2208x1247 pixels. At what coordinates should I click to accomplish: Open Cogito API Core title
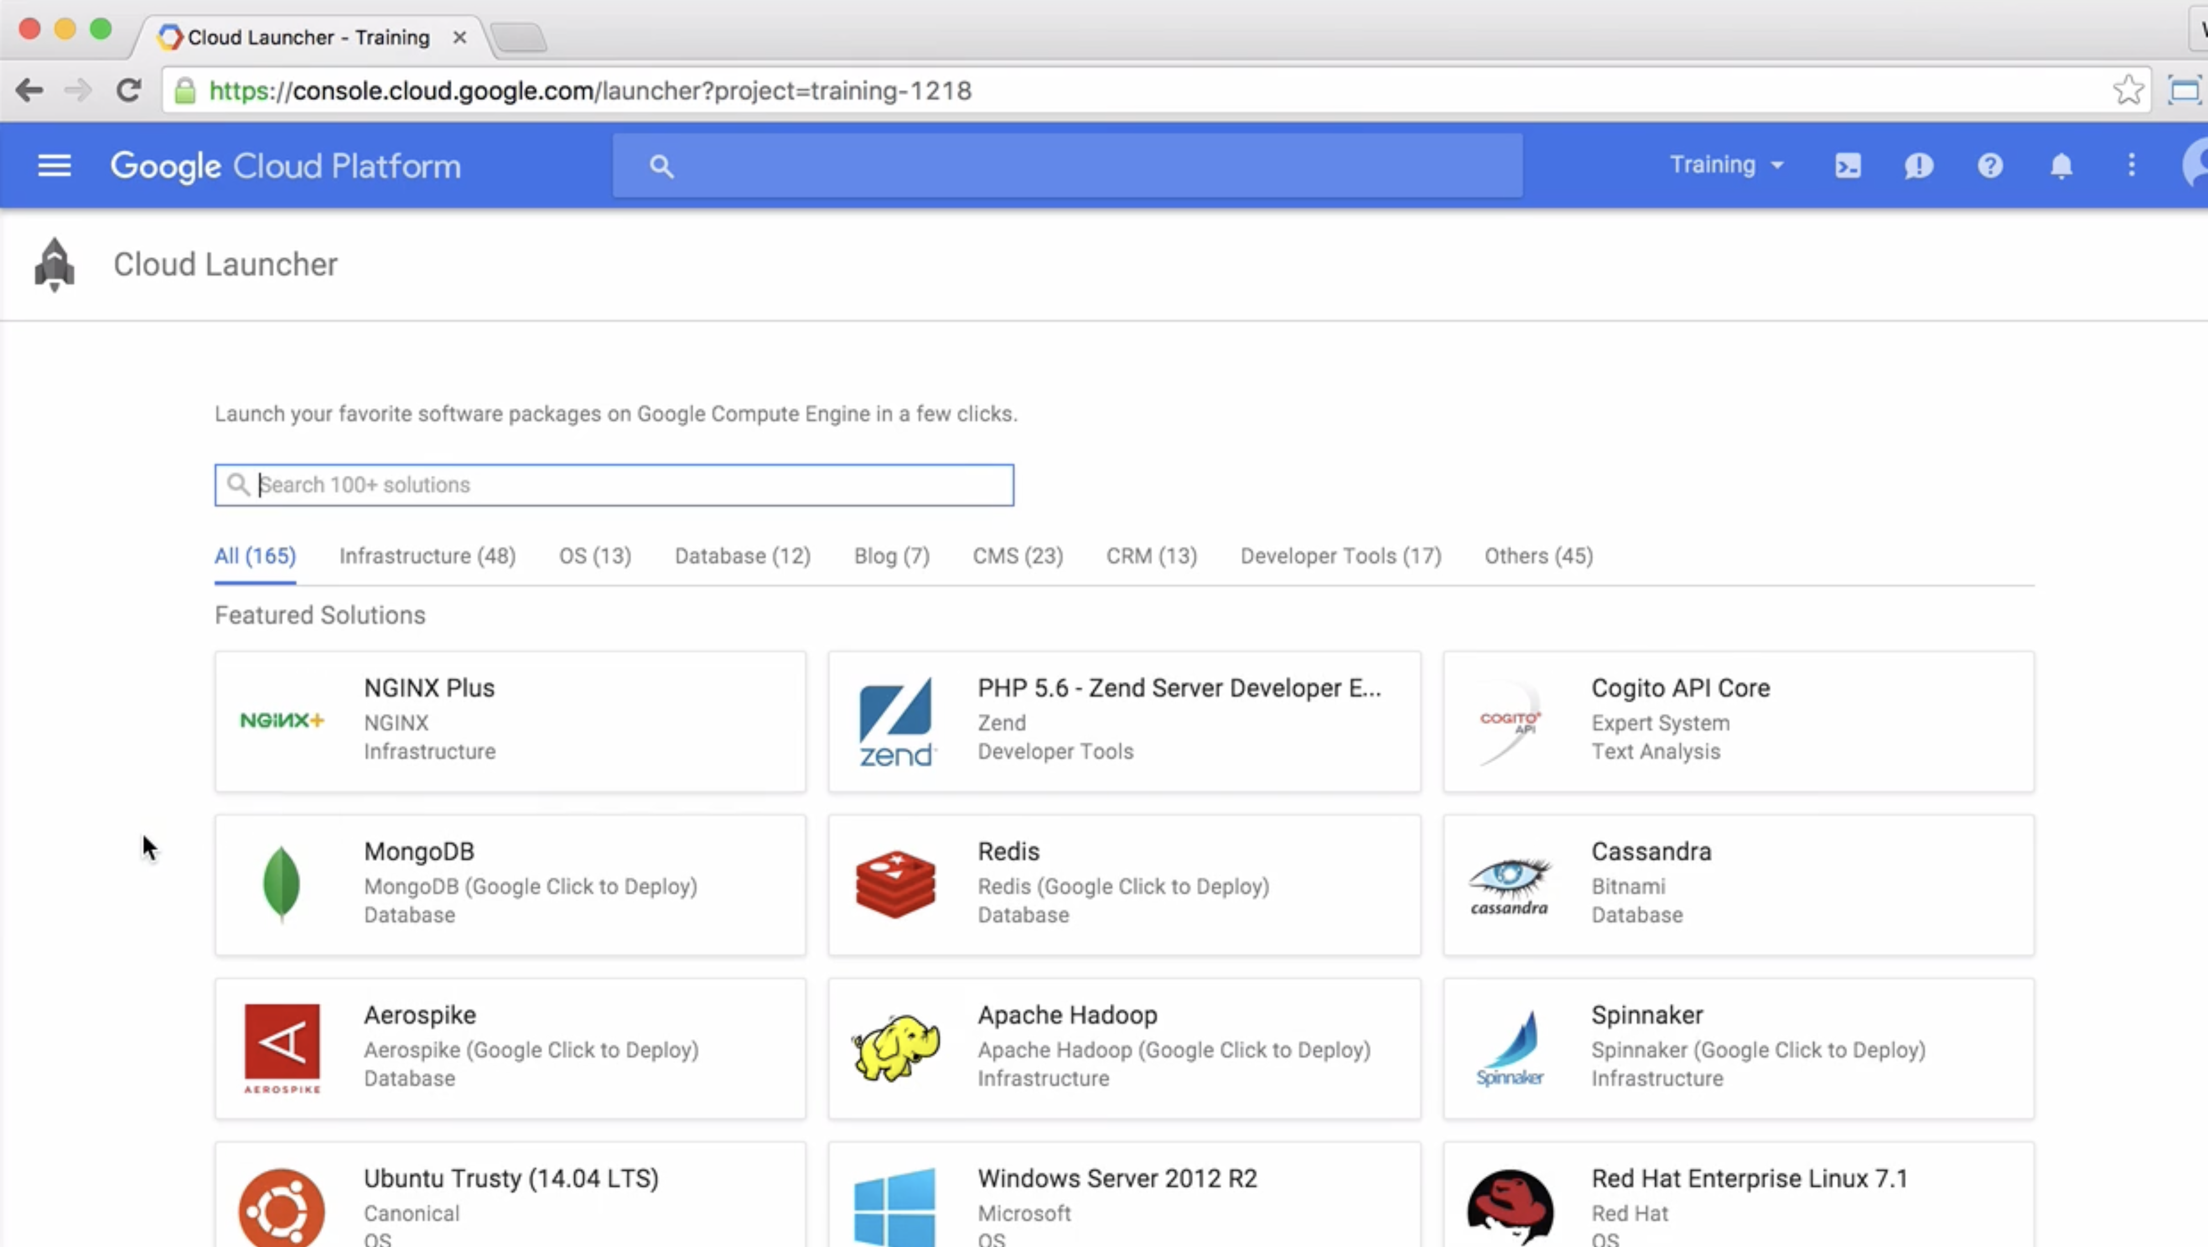1681,688
